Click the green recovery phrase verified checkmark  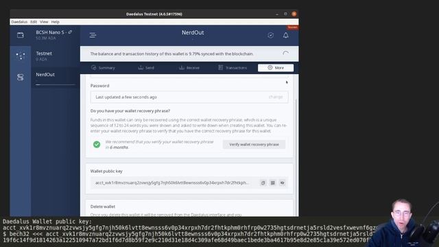point(97,145)
